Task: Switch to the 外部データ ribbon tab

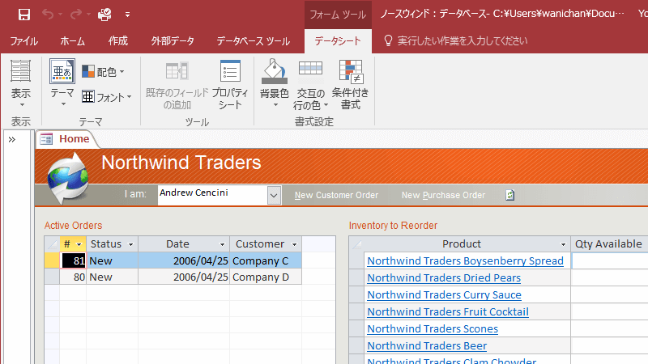Action: click(173, 41)
